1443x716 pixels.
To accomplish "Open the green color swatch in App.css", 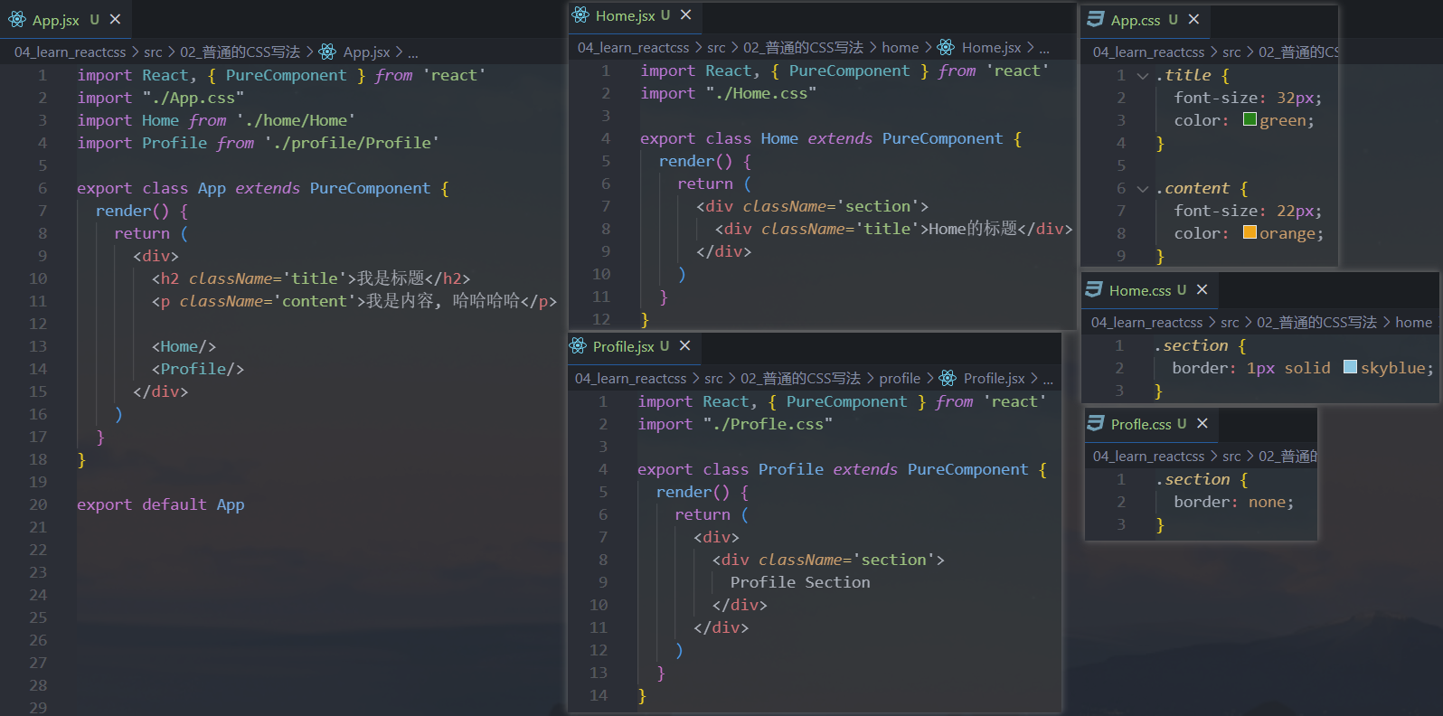I will click(x=1250, y=119).
